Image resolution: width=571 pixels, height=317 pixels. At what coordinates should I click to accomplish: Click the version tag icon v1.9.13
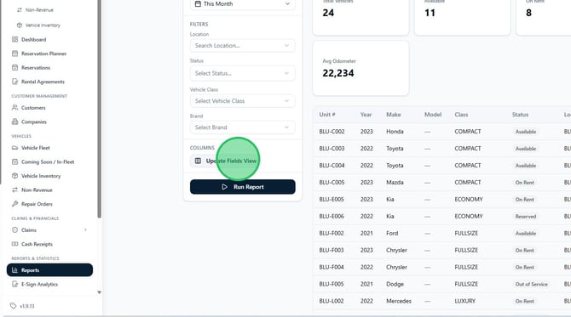click(13, 306)
